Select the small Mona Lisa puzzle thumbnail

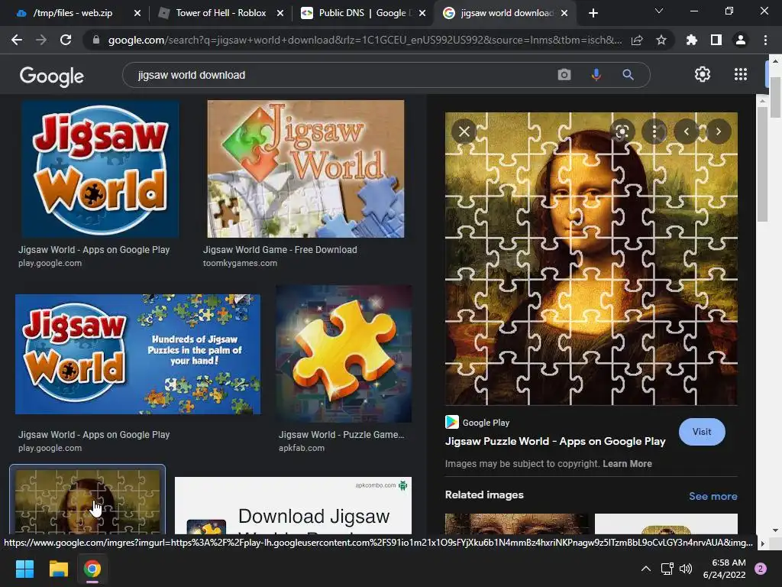point(87,501)
